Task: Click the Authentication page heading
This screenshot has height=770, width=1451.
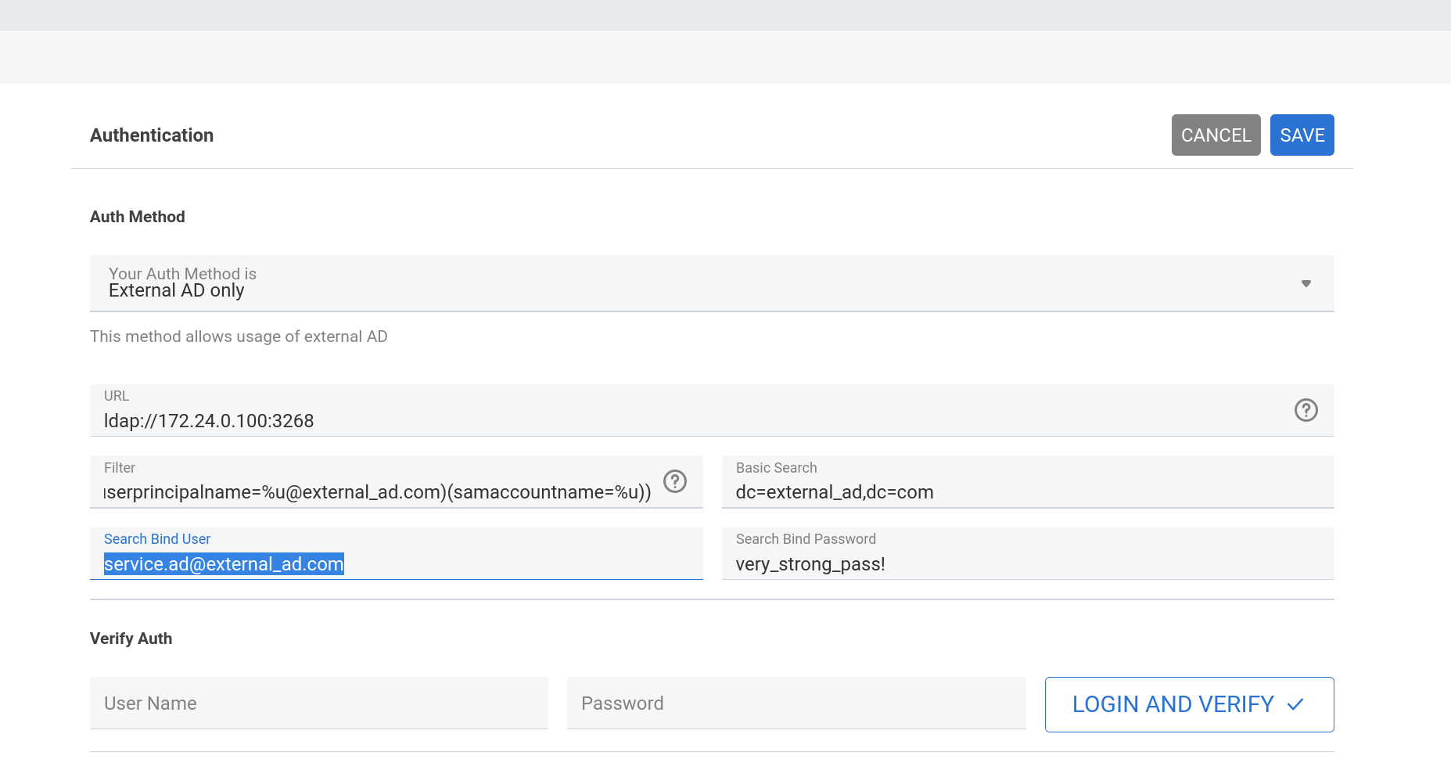Action: tap(152, 135)
